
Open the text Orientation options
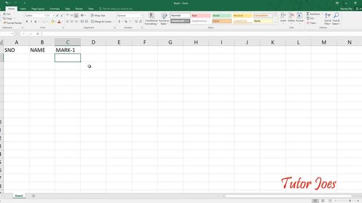coord(83,15)
